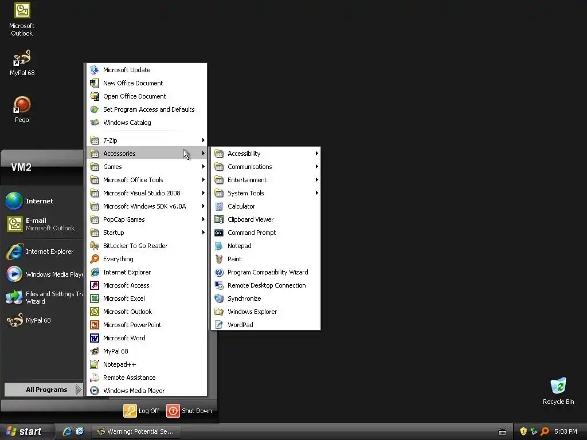The image size is (587, 440).
Task: Launch MyPal 68 from All Programs list
Action: pyautogui.click(x=147, y=351)
